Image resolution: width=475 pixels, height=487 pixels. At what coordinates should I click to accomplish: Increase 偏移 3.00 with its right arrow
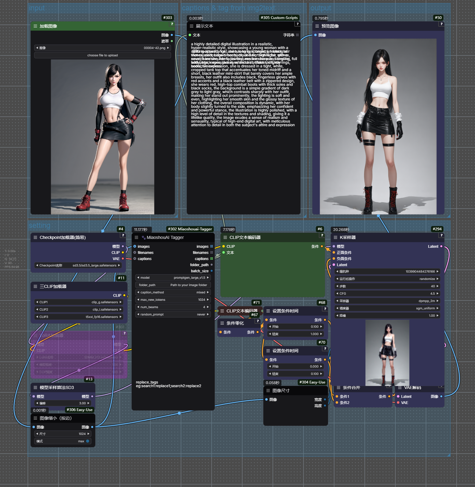click(x=89, y=403)
